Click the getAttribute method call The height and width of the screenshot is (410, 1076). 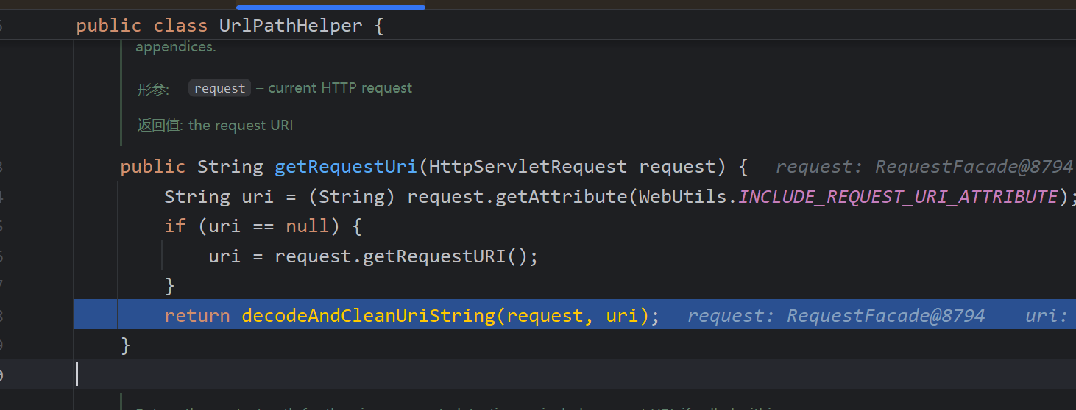click(562, 197)
